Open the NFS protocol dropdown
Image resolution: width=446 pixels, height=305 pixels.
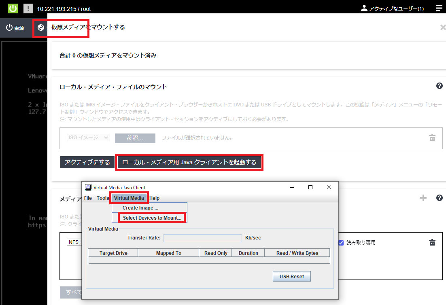(x=74, y=242)
